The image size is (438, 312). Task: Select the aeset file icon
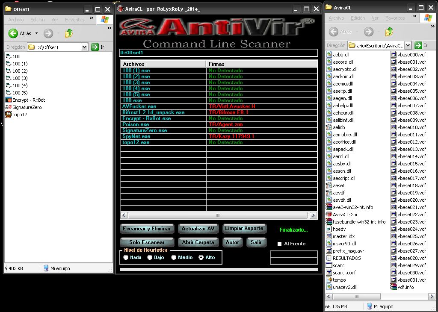tap(329, 185)
